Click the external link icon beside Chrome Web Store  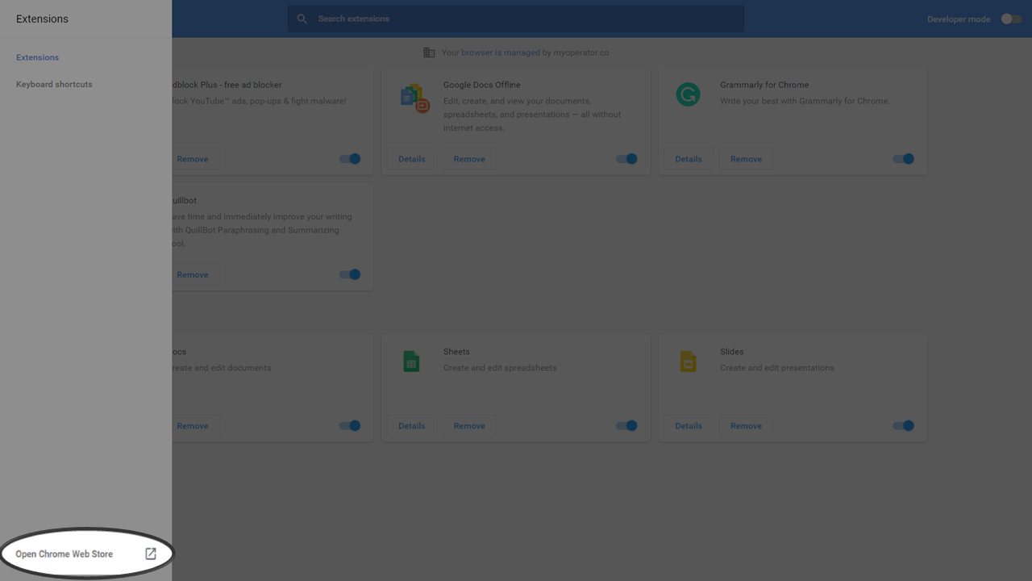[151, 554]
